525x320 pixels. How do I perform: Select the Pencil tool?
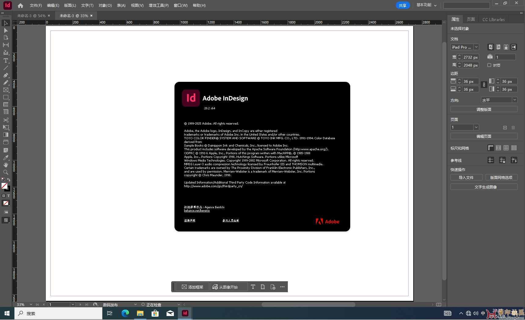coord(6,82)
